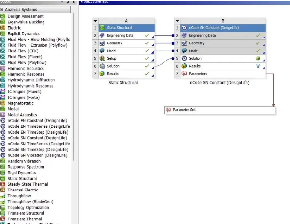Click the Geometry cell icon in Static Structural
Screen dimensions: 290x224
(102, 43)
